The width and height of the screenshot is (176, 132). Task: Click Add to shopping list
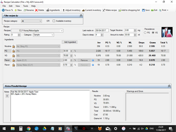point(129,10)
